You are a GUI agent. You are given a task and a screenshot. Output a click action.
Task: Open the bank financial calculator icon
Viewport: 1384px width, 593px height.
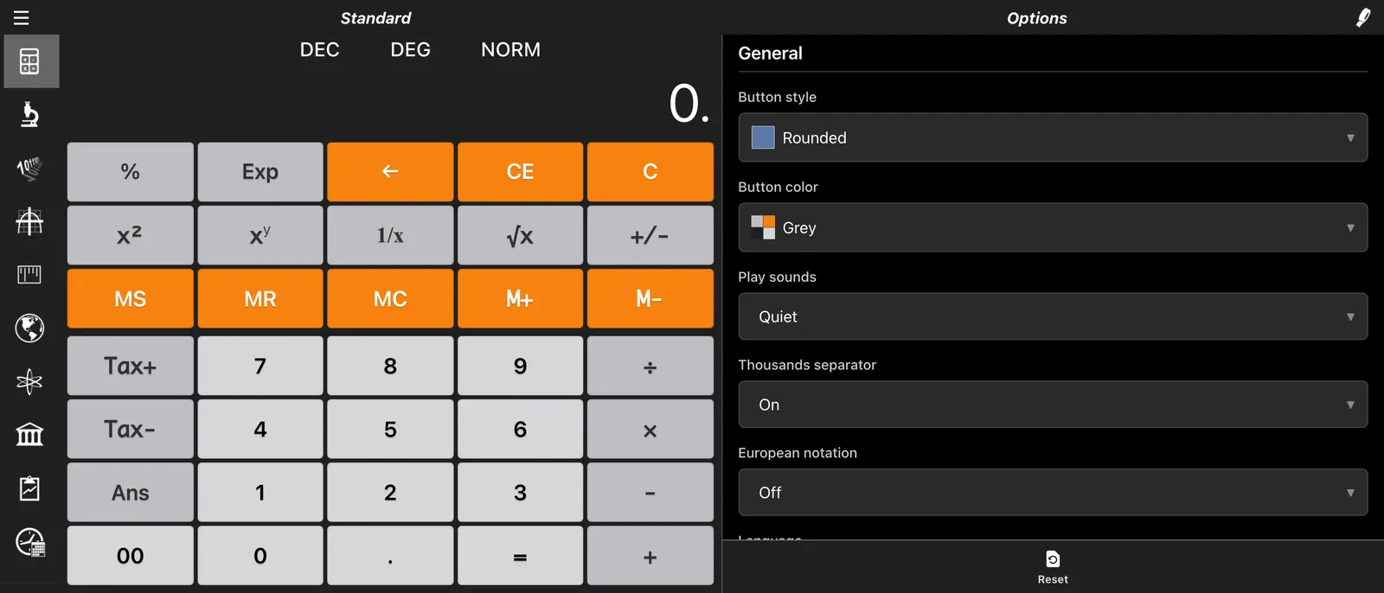click(29, 435)
